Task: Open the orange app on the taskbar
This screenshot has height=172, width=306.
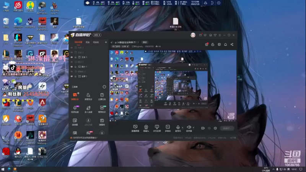Action: tap(15, 169)
